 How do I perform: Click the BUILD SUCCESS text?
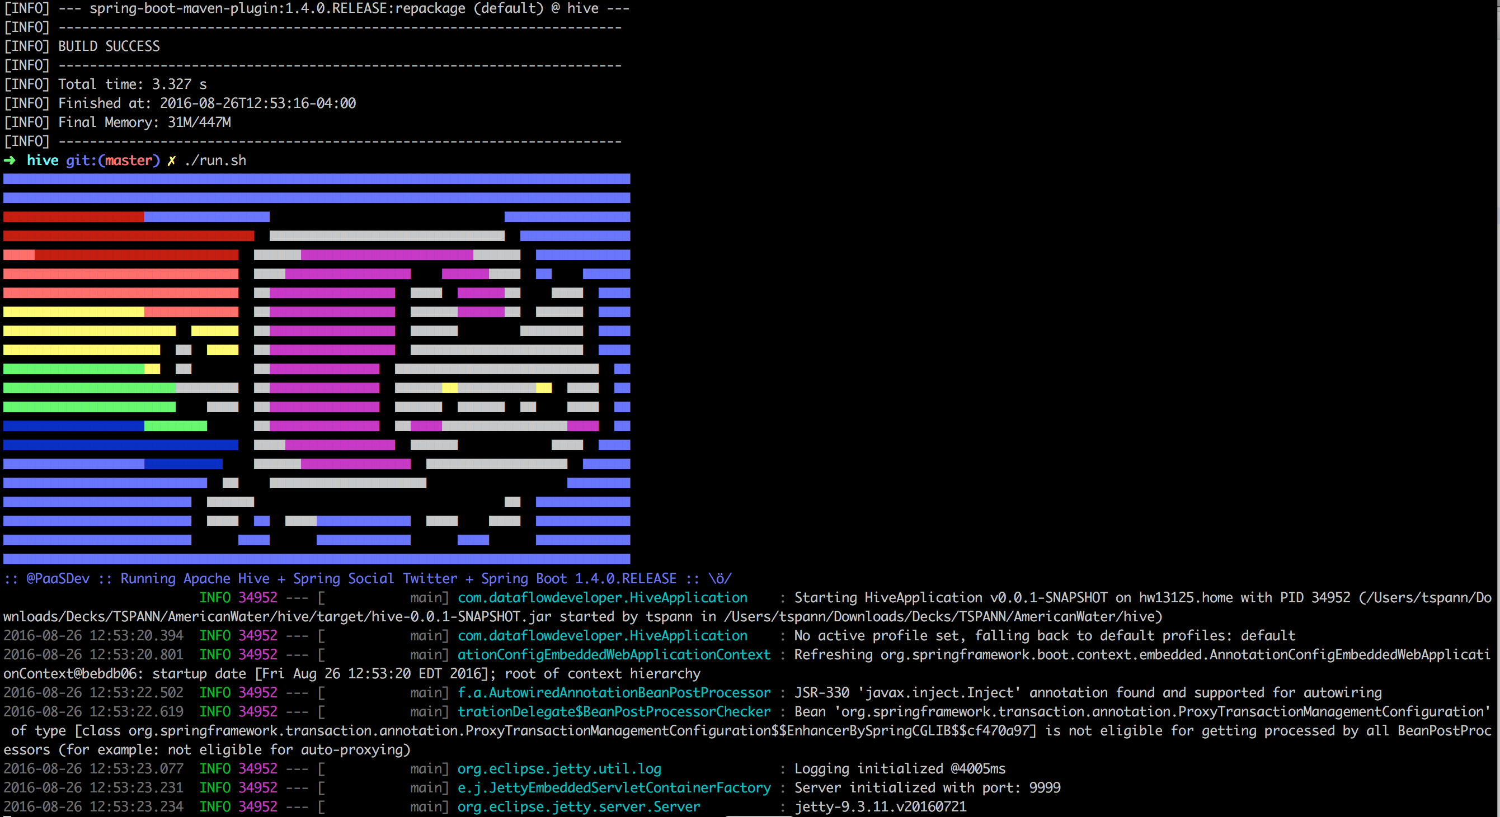coord(109,46)
